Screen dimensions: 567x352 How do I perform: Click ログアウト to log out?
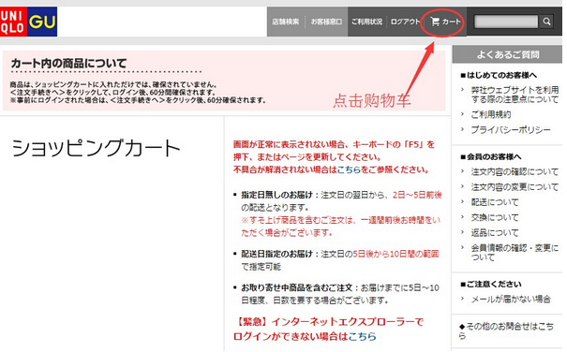406,22
